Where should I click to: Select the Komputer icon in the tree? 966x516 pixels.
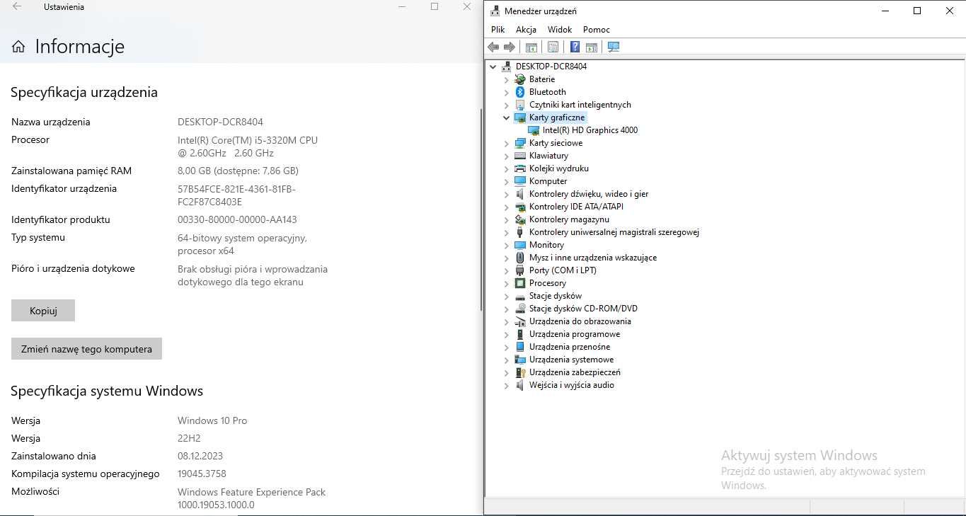520,181
